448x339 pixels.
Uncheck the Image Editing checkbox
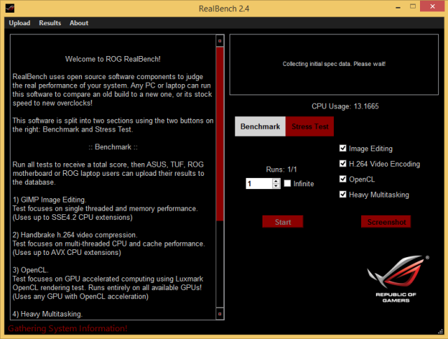[343, 148]
